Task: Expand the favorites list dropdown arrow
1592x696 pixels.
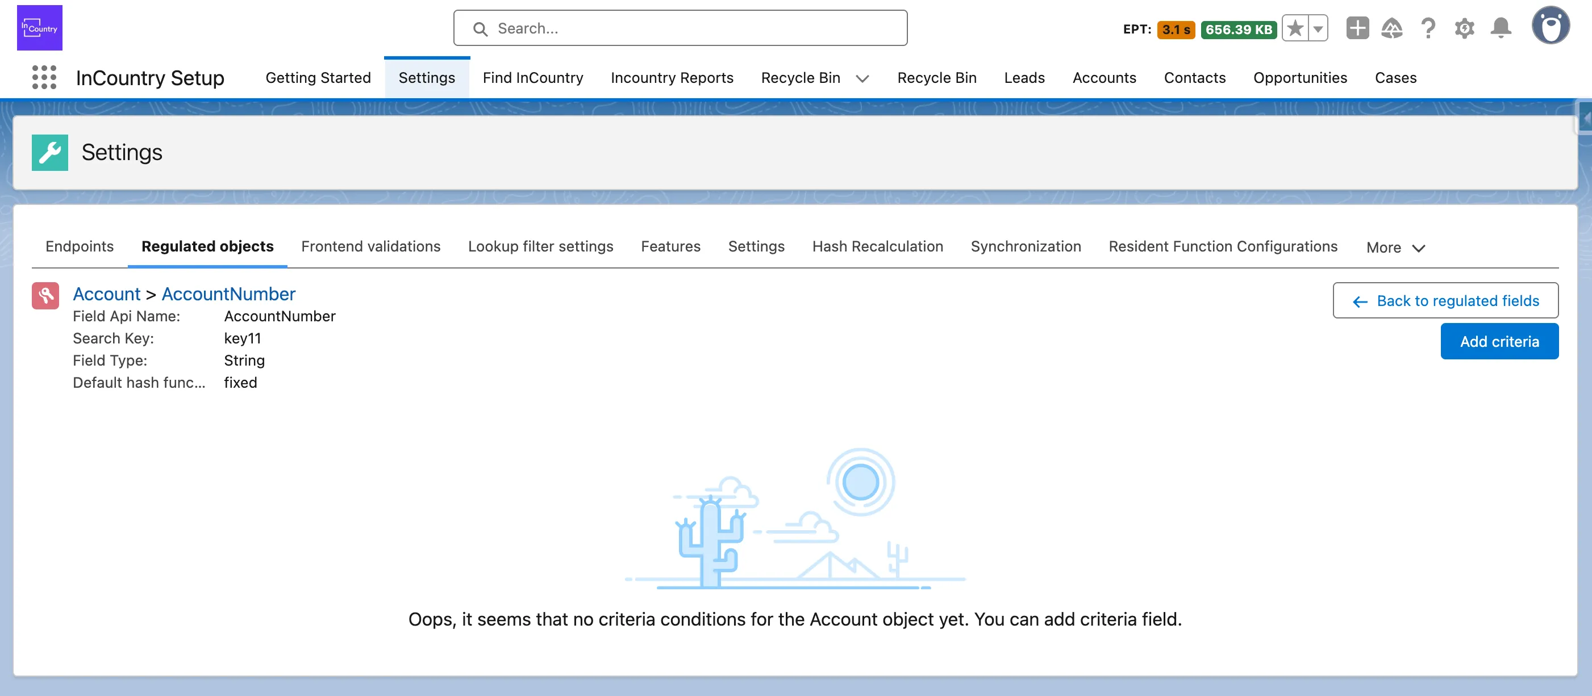Action: tap(1318, 28)
